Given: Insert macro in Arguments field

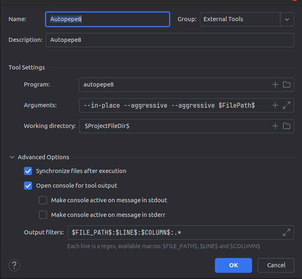Looking at the screenshot, I should (x=275, y=105).
